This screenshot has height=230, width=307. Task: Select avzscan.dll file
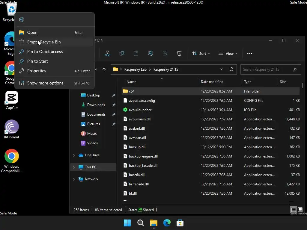coord(211,138)
